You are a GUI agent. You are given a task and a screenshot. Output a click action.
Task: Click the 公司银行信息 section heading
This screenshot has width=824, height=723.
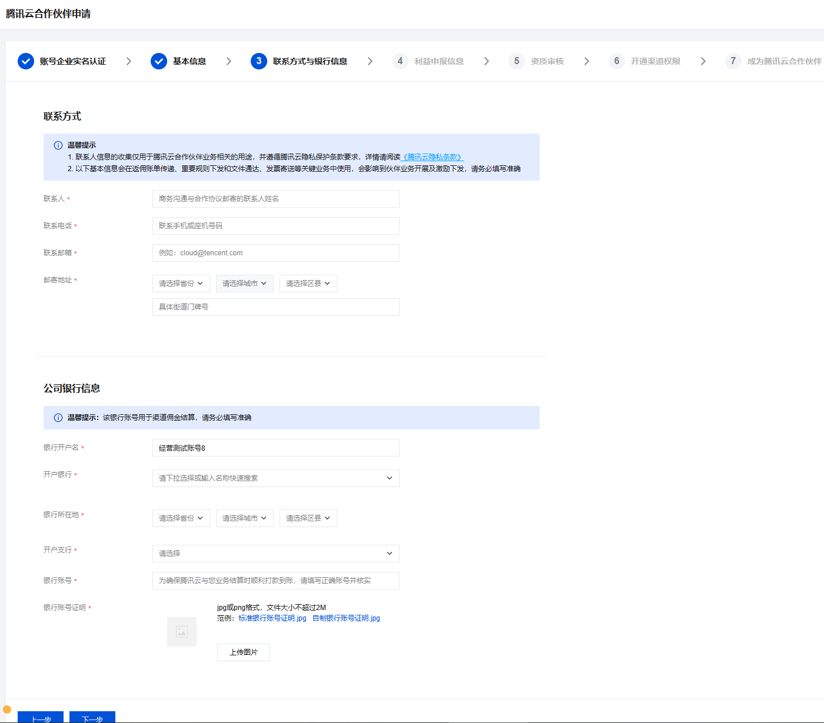pyautogui.click(x=72, y=388)
